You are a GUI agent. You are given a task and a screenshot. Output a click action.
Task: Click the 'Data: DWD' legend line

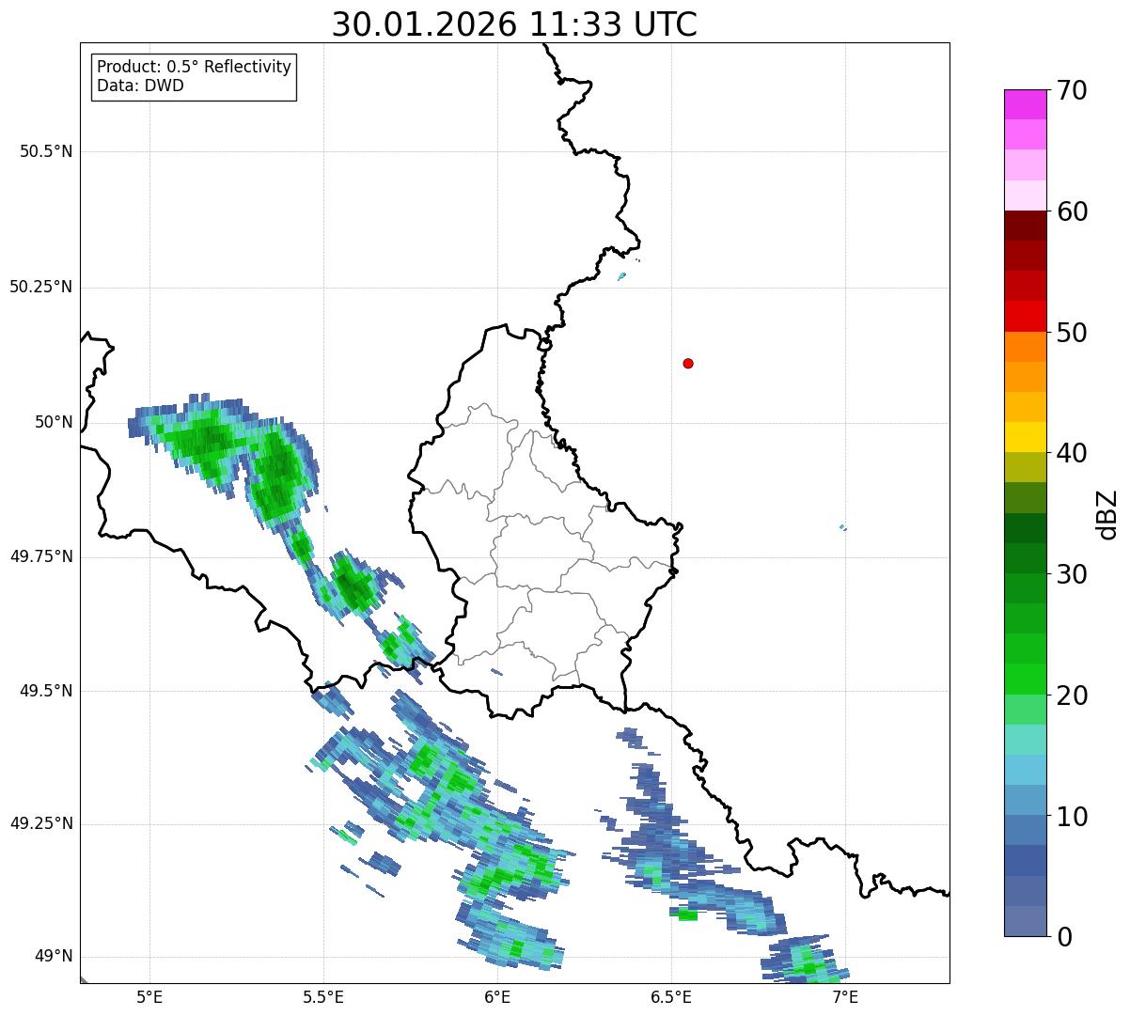140,86
